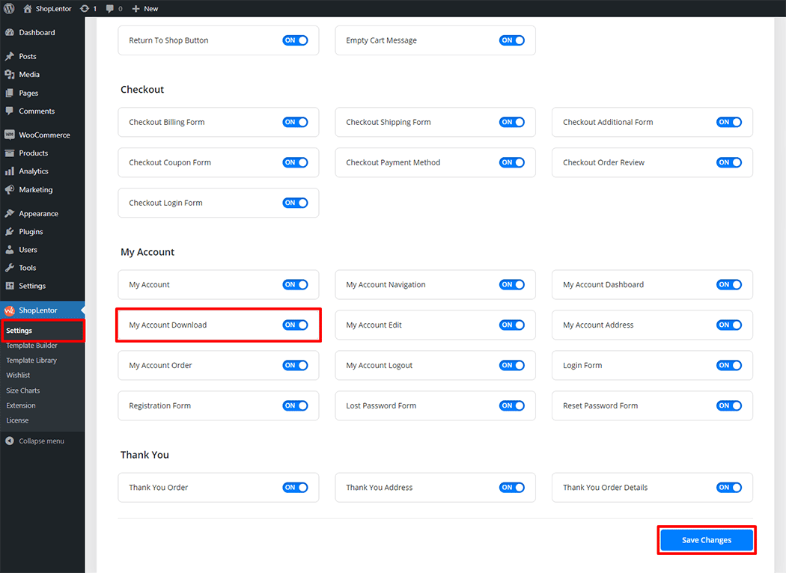Screen dimensions: 786x573
Task: Click the WordPress logo icon
Action: pos(10,8)
